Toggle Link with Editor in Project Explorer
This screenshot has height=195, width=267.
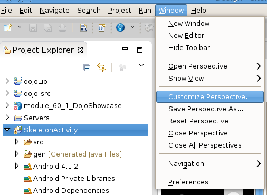coord(101,67)
